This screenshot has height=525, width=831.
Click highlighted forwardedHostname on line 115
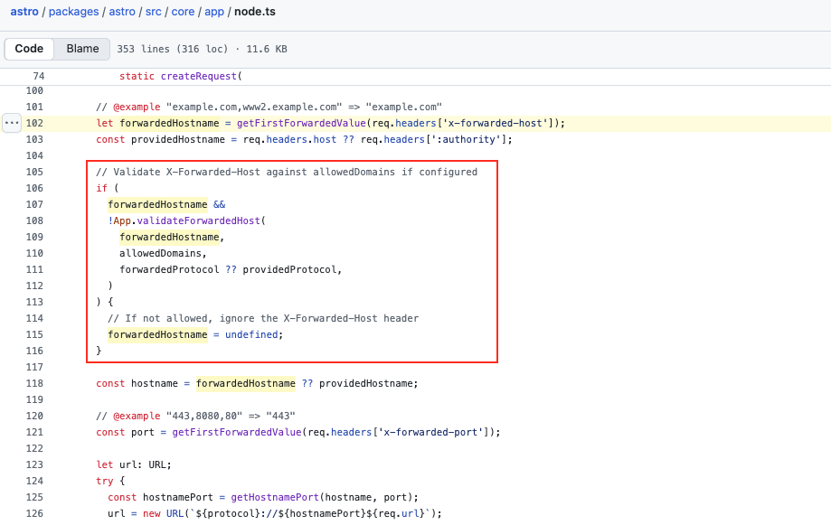pyautogui.click(x=157, y=334)
